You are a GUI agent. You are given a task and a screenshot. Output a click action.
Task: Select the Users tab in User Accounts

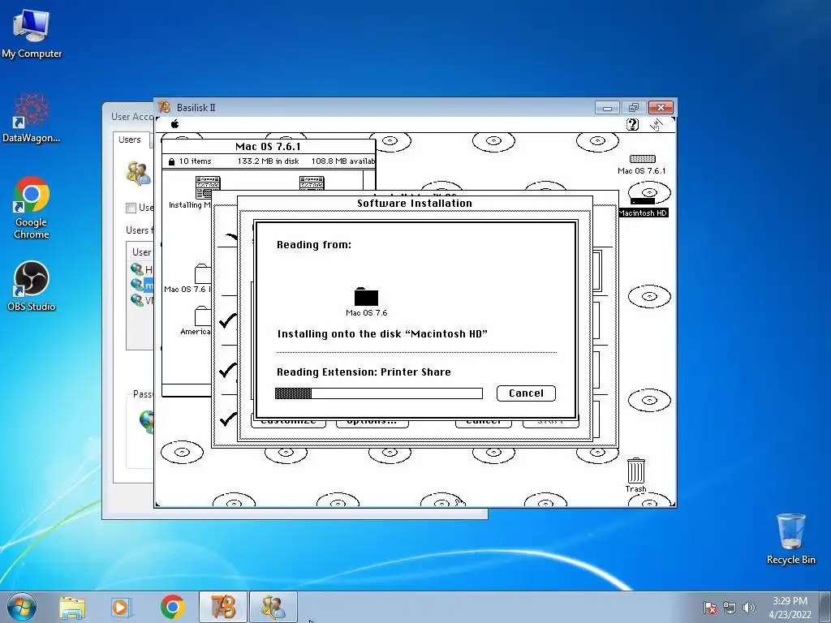[x=130, y=140]
